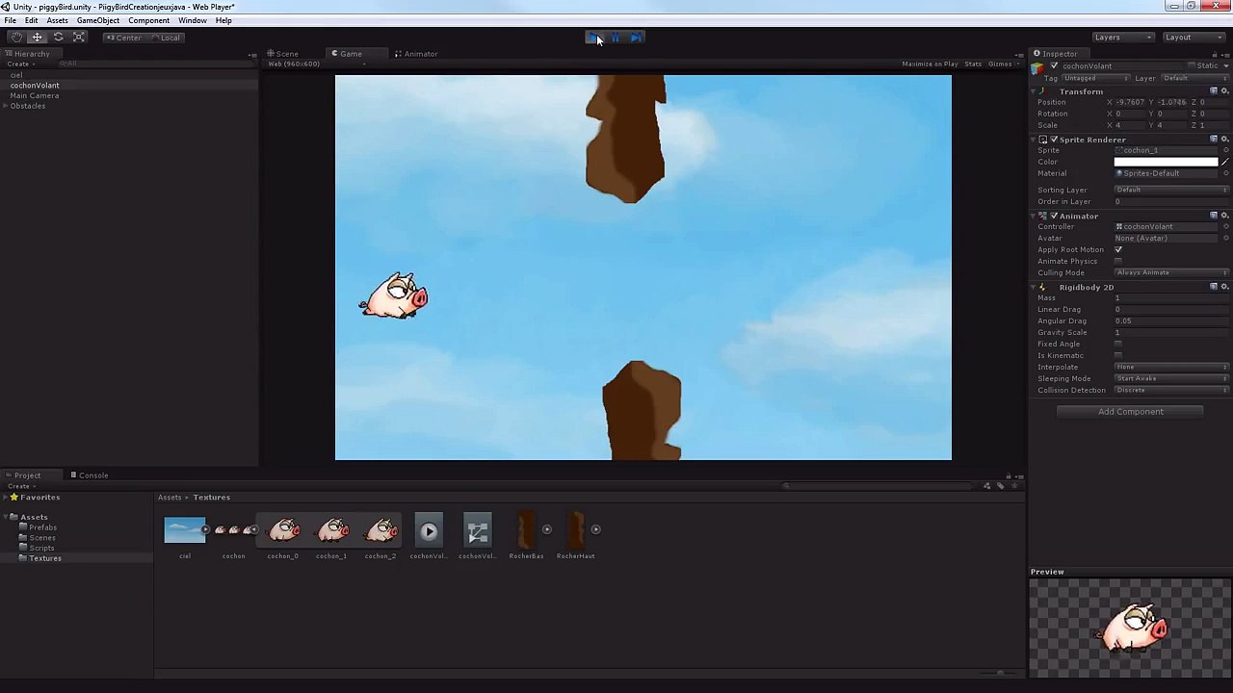Image resolution: width=1233 pixels, height=693 pixels.
Task: Toggle the Local/Global handle button
Action: click(166, 38)
